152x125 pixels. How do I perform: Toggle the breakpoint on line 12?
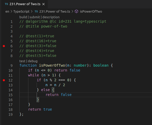point(4,80)
